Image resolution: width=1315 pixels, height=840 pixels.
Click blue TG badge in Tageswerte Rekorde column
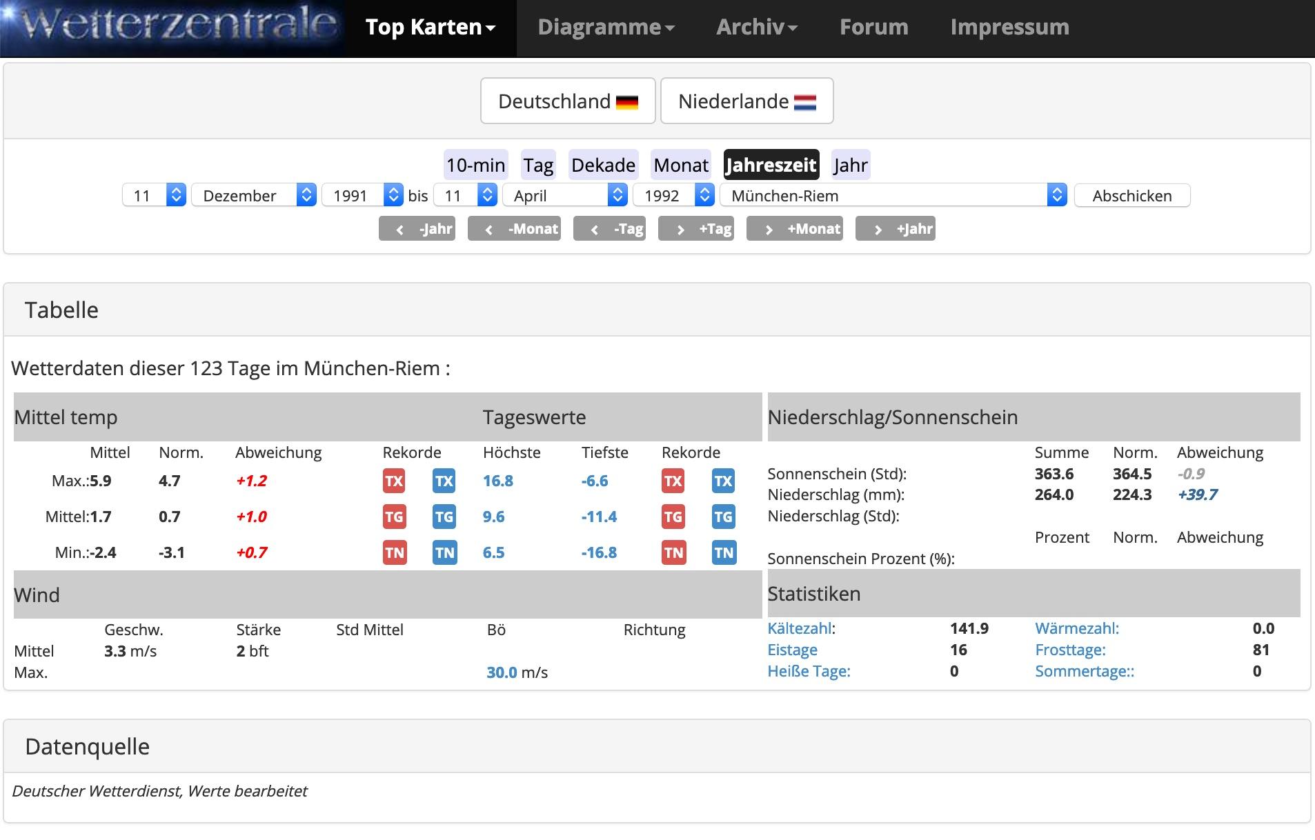pyautogui.click(x=723, y=517)
